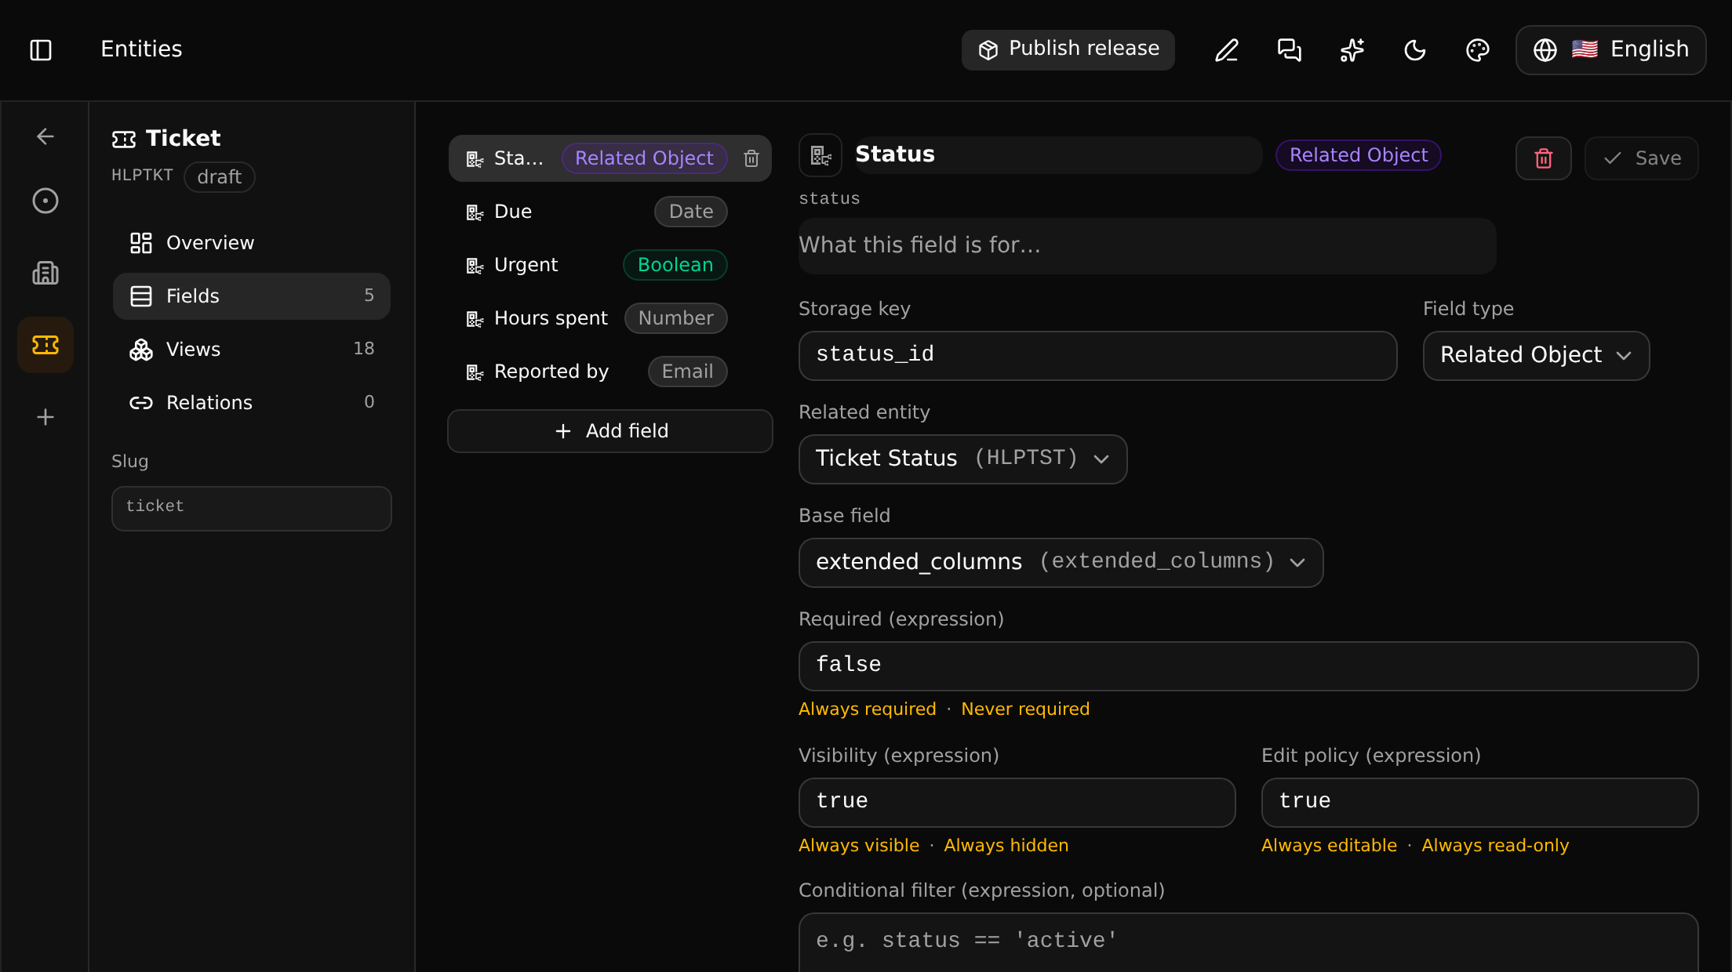The image size is (1732, 972).
Task: Toggle dark mode moon icon
Action: (x=1415, y=50)
